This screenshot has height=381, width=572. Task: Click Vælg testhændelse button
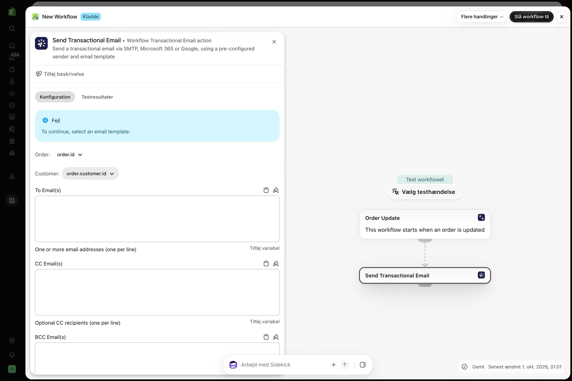[425, 192]
